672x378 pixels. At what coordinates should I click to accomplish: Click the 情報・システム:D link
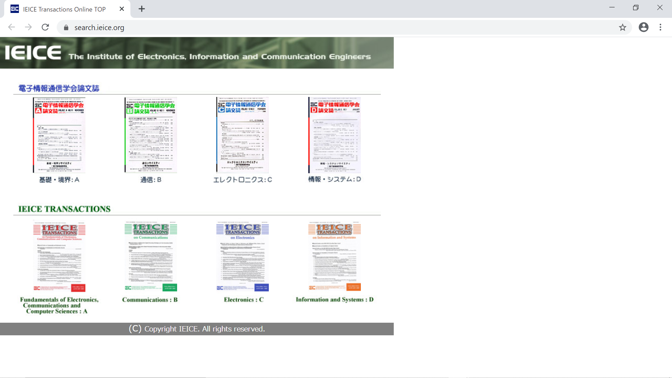click(335, 179)
